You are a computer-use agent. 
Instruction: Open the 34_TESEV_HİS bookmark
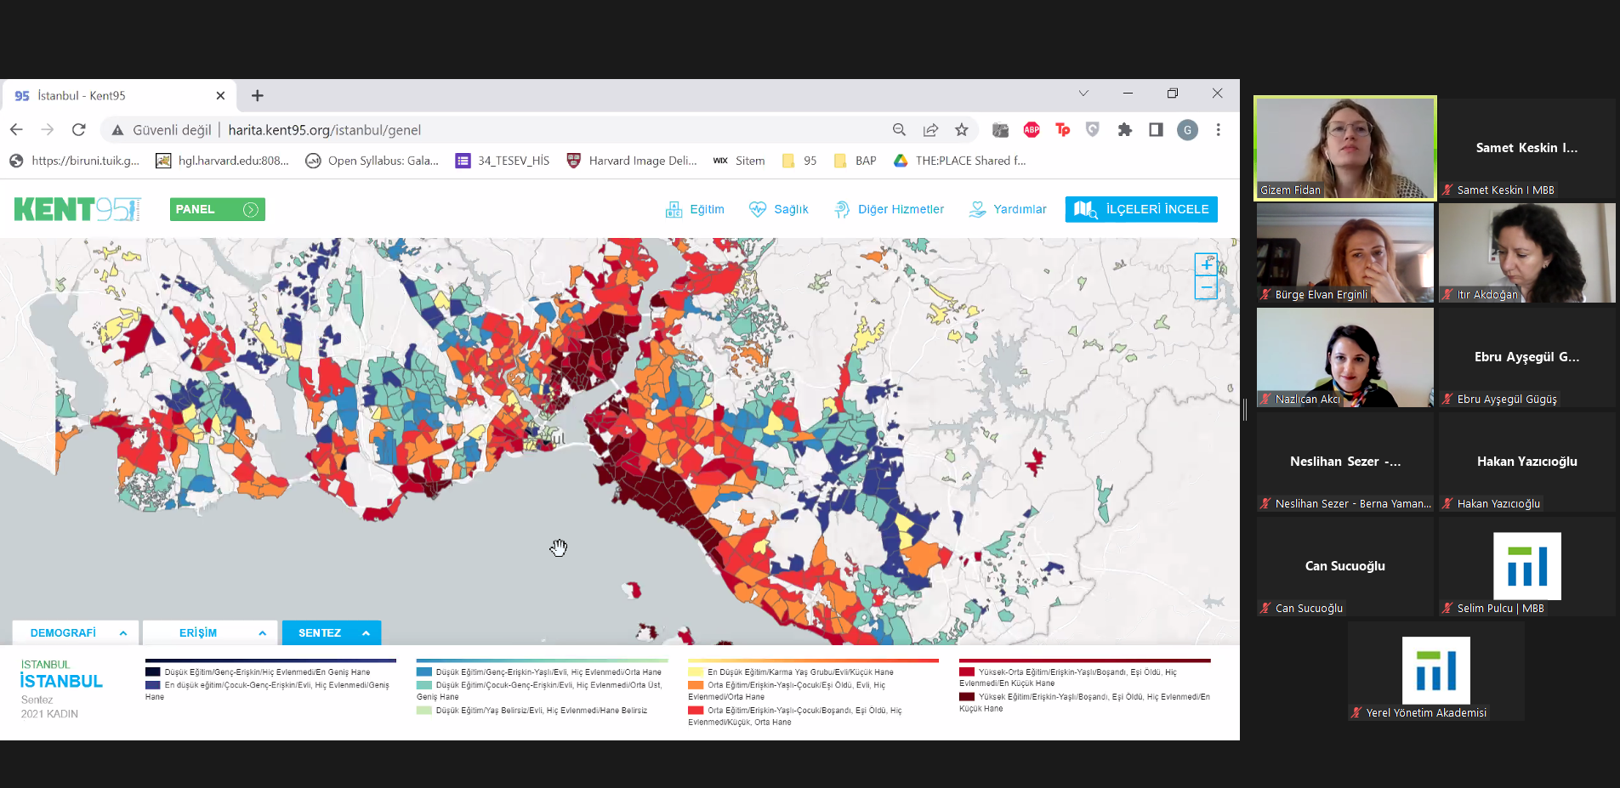[x=503, y=161]
